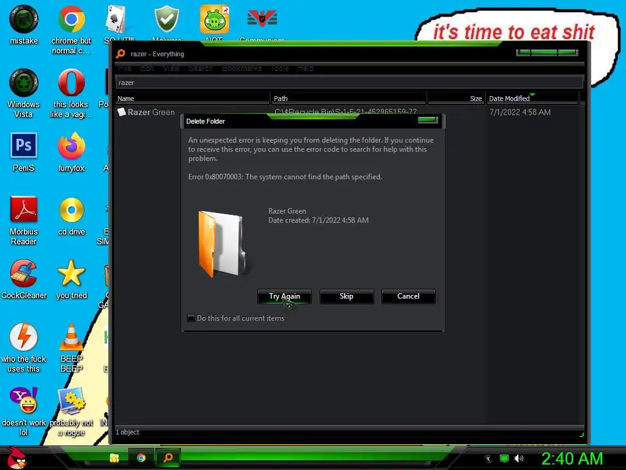The image size is (626, 470).
Task: Click the Angry Birds start button
Action: tap(16, 457)
